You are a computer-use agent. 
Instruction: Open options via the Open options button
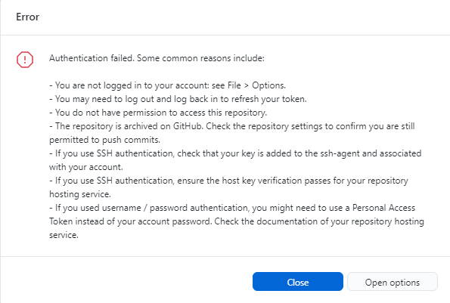[393, 282]
